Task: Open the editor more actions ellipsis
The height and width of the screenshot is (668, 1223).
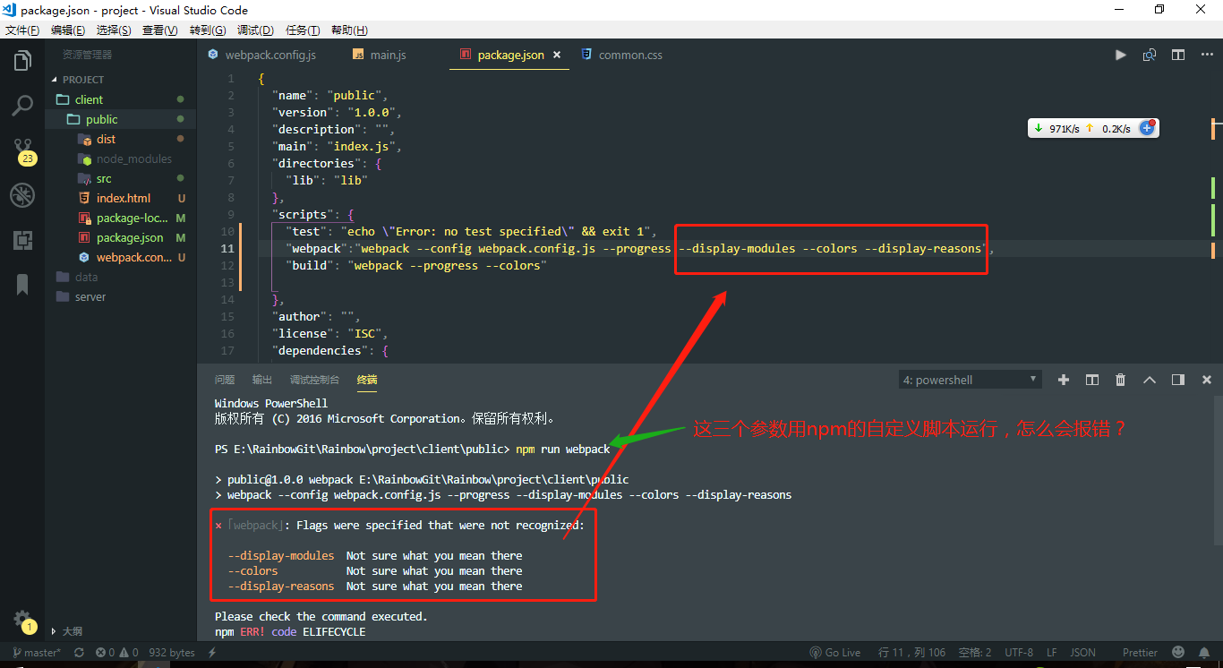Action: coord(1207,55)
